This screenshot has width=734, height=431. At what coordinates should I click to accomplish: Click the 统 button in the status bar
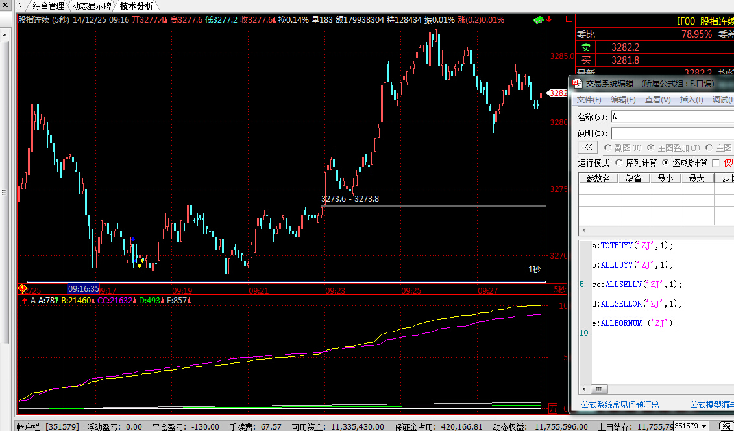725,426
